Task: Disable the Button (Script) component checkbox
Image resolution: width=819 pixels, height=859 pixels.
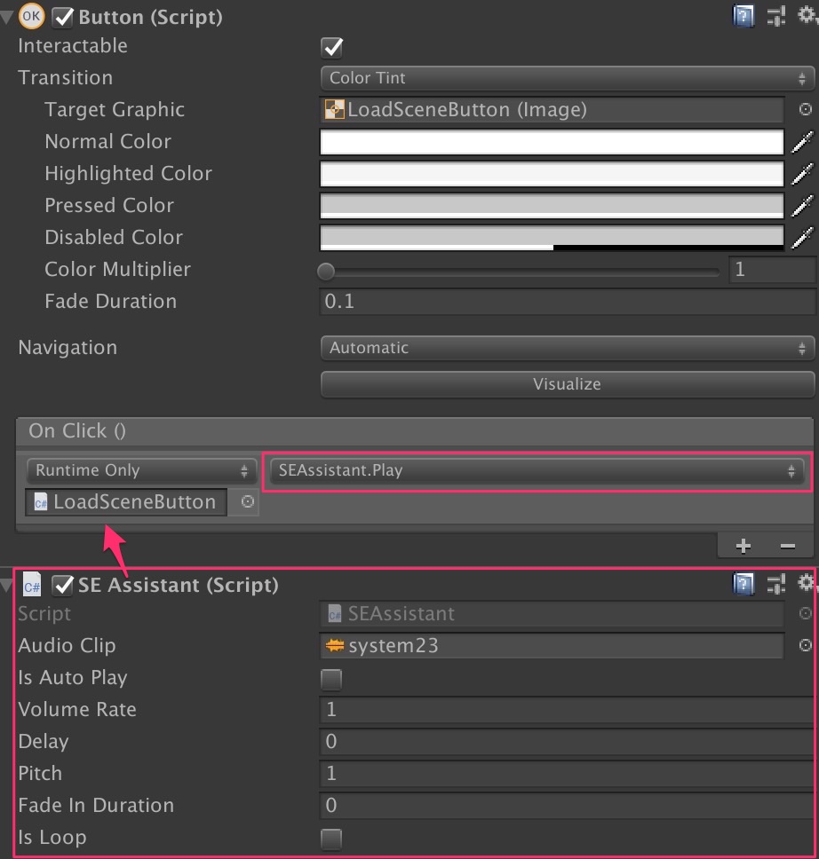Action: 62,17
